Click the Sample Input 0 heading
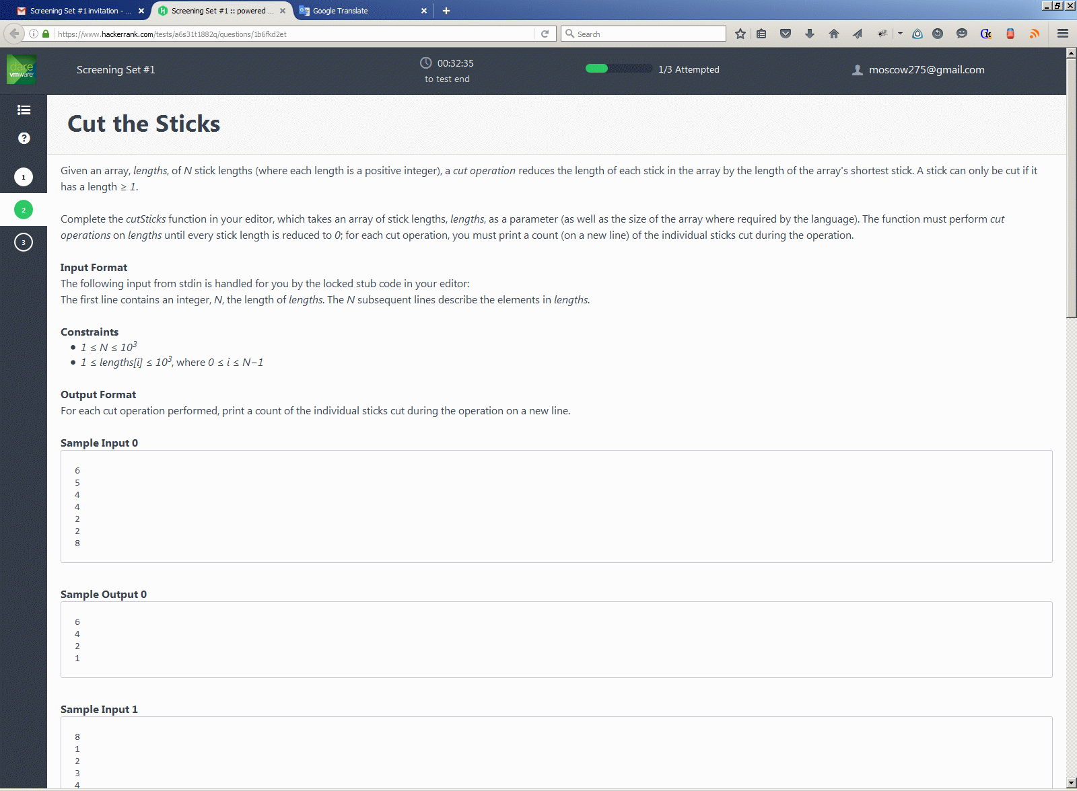1077x791 pixels. [99, 443]
